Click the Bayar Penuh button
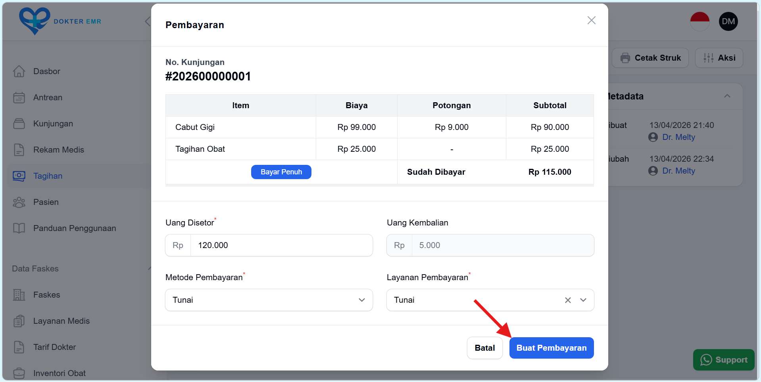The image size is (761, 382). tap(281, 172)
